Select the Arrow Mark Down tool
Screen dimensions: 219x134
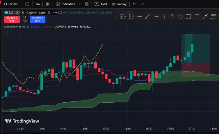pyautogui.click(x=172, y=16)
